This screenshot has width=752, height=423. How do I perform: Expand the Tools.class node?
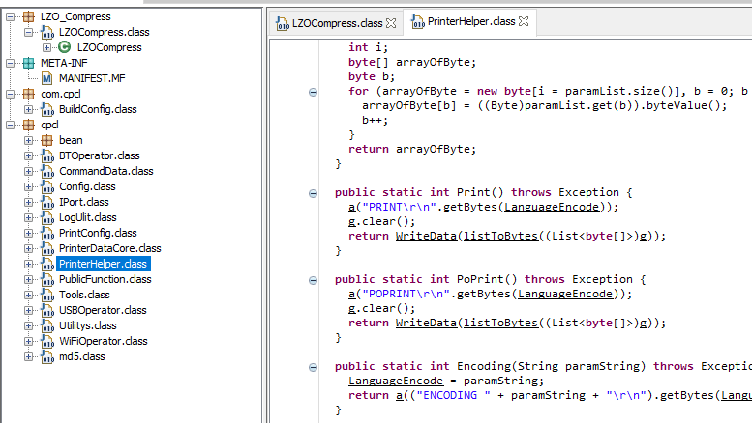(29, 295)
